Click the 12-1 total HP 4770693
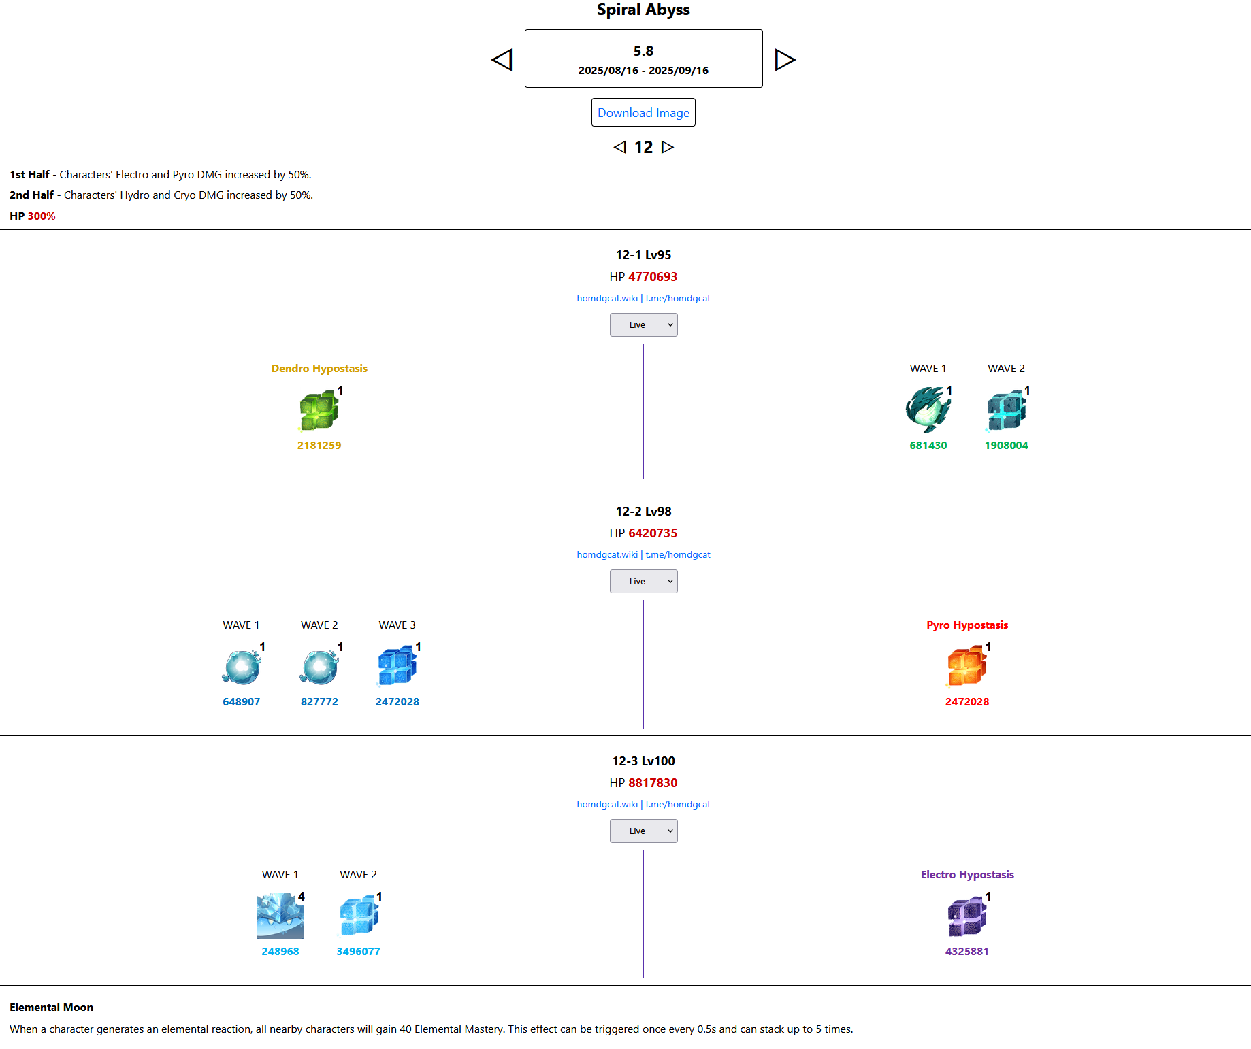 pyautogui.click(x=653, y=277)
